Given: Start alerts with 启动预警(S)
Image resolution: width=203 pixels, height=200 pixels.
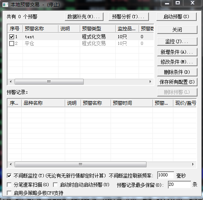Looking at the screenshot, I should coord(177,17).
